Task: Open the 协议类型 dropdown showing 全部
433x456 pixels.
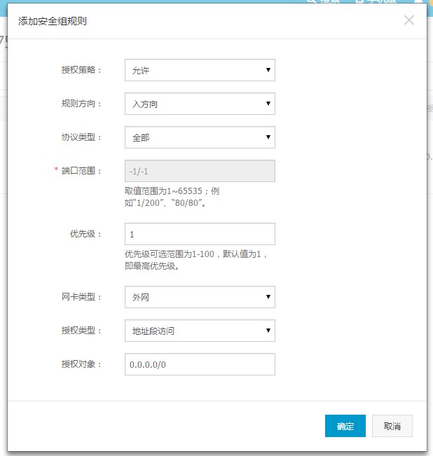Action: pyautogui.click(x=200, y=137)
